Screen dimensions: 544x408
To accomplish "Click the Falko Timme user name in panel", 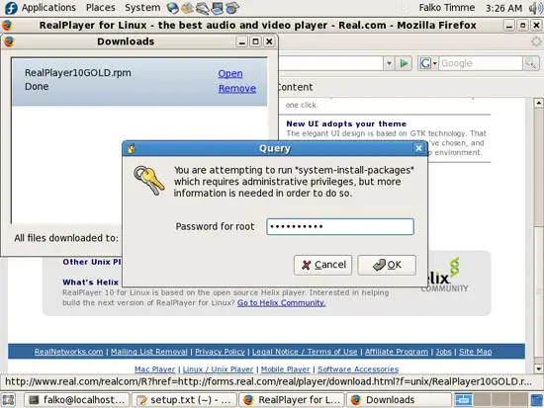I will pos(446,8).
